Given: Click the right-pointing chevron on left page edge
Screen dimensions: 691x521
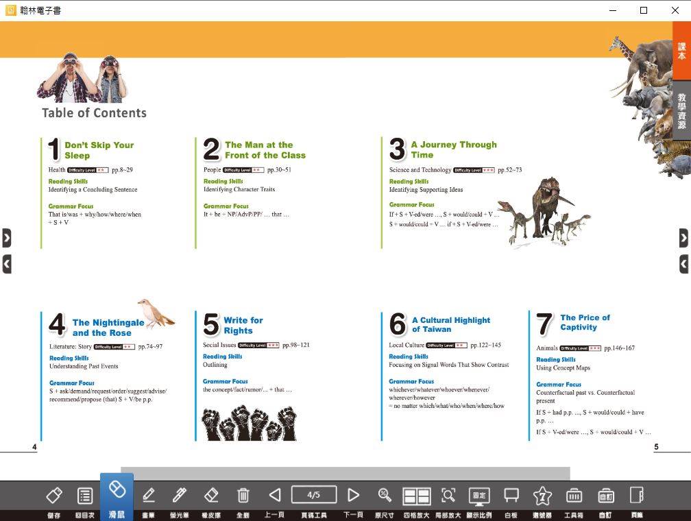Looking at the screenshot, I should pos(7,238).
